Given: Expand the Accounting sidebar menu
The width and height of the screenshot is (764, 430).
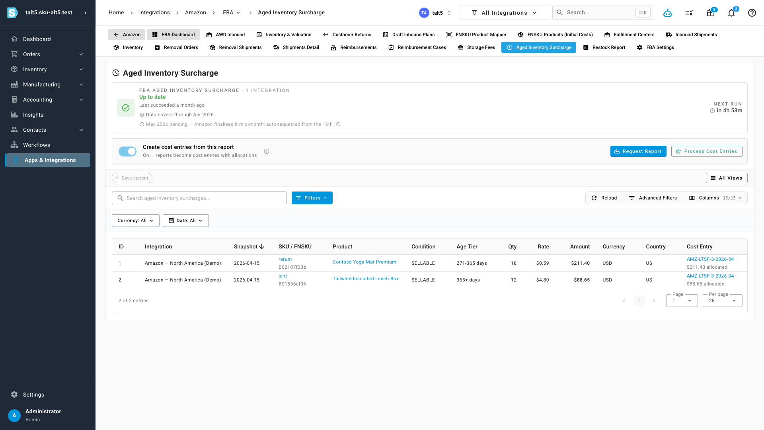Looking at the screenshot, I should pos(48,100).
